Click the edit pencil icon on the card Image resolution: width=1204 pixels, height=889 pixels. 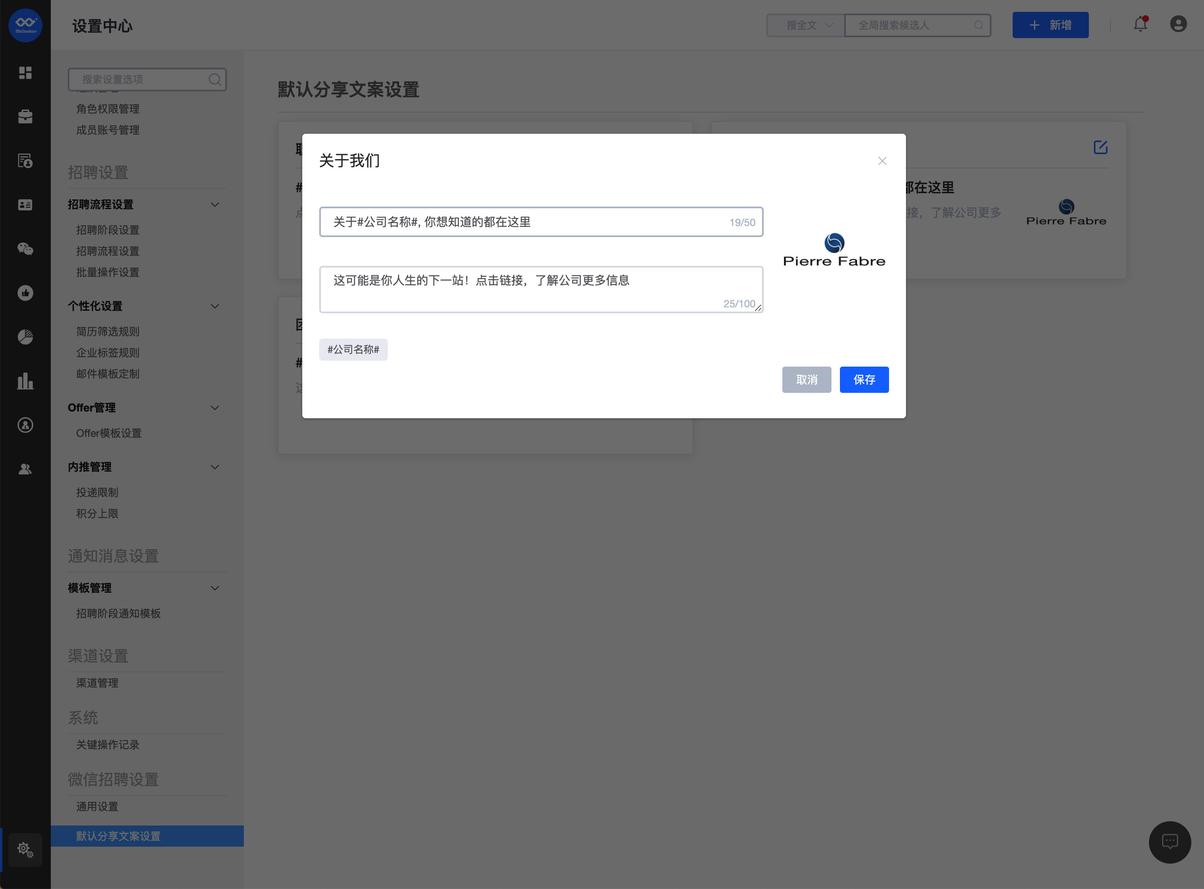pos(1100,147)
